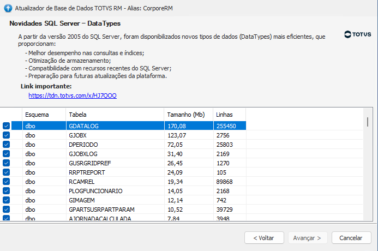378x251 pixels.
Task: Click the row count 2168
Action: pyautogui.click(x=223, y=191)
